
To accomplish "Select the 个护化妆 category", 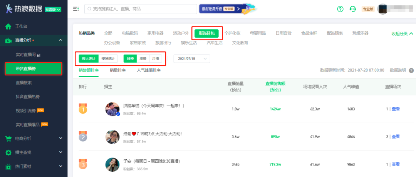I will coord(232,33).
